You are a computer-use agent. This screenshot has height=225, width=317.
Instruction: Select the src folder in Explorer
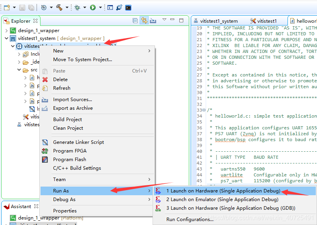(x=34, y=70)
